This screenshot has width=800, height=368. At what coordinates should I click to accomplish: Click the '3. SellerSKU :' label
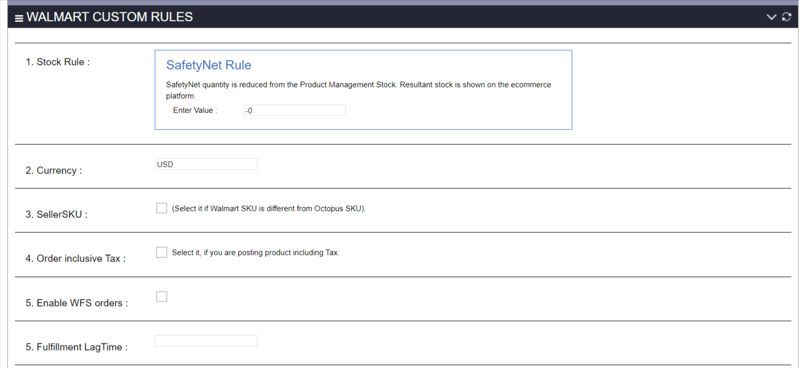(x=56, y=214)
